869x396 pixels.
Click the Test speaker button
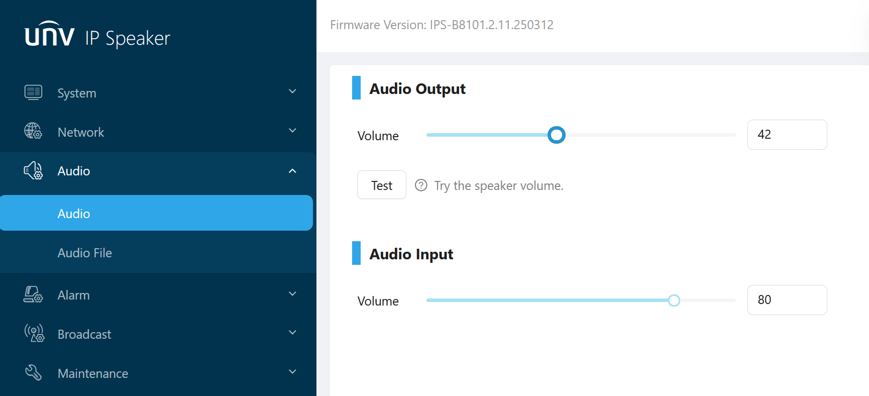[382, 185]
